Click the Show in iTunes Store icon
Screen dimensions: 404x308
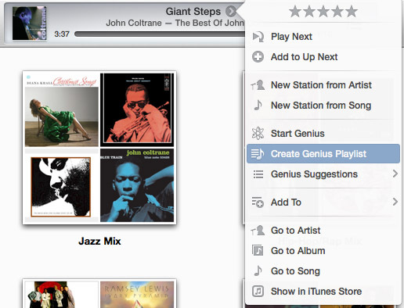click(258, 291)
